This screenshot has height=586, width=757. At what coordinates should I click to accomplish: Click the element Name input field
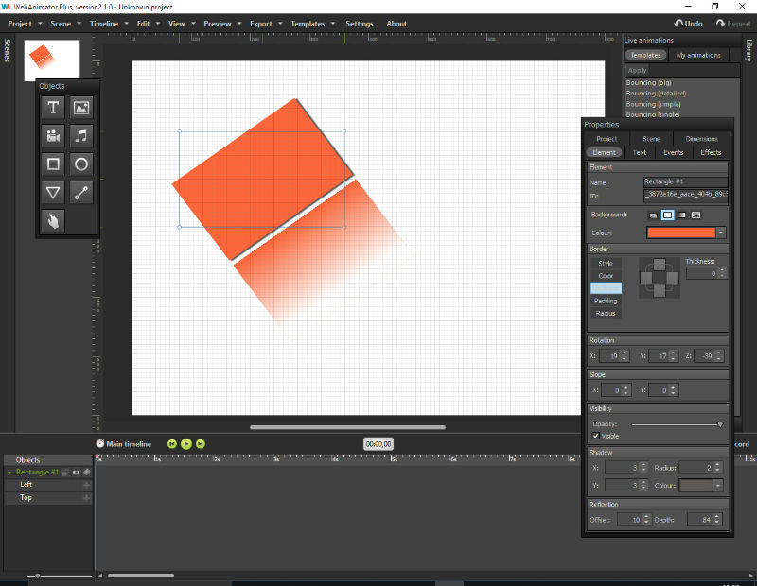coord(685,181)
